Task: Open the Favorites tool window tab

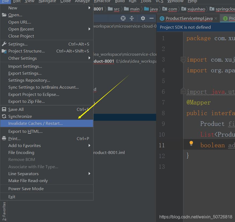Action: click(4, 211)
